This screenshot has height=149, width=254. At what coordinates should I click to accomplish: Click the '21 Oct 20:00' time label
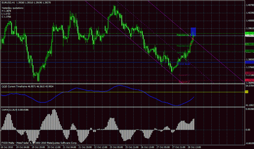pyautogui.click(x=85, y=147)
